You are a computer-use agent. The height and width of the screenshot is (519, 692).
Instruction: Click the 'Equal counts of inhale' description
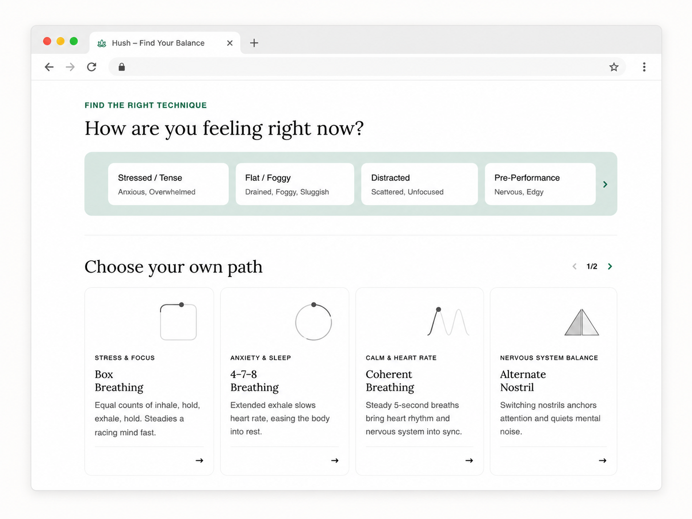(147, 419)
